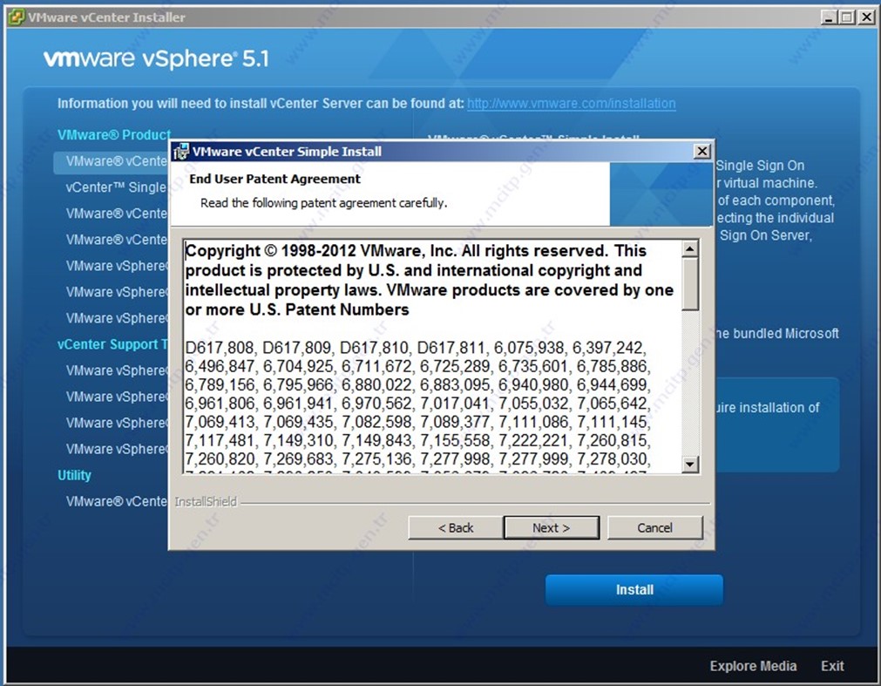Click Explore Media in the bottom bar
This screenshot has height=686, width=881.
pyautogui.click(x=753, y=666)
